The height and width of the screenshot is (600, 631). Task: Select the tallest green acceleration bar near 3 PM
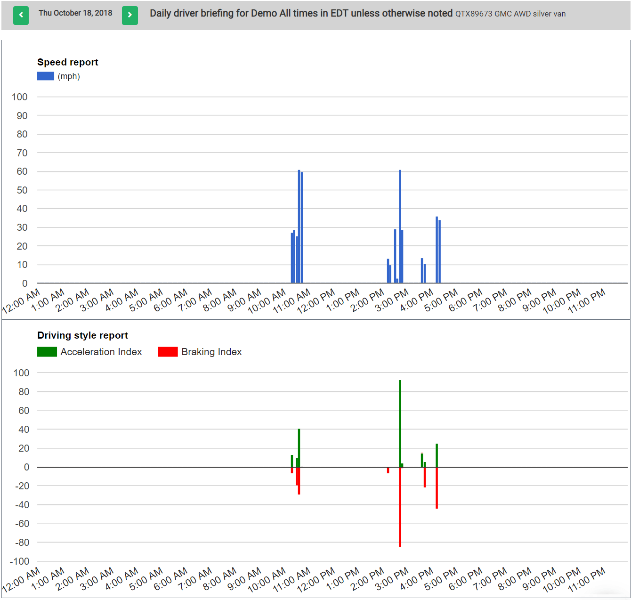tap(400, 423)
